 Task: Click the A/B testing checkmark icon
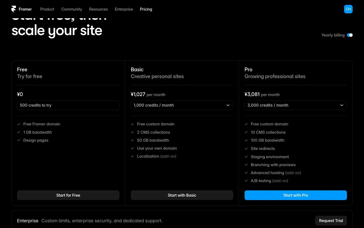(246, 181)
